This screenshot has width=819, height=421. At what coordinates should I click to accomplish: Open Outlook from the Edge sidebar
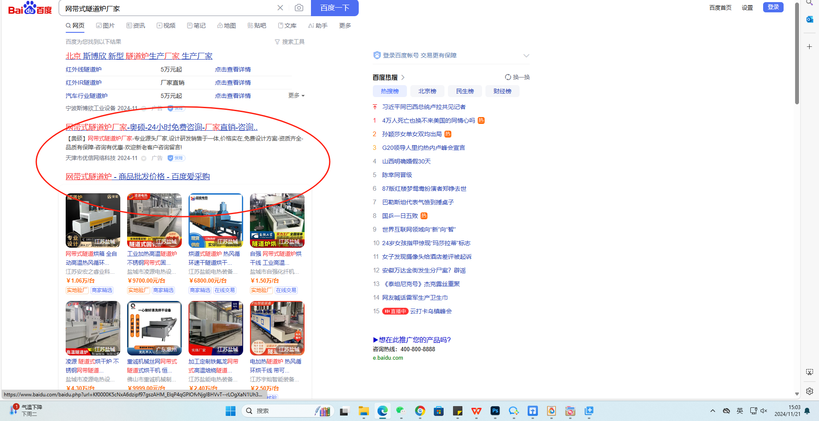(x=809, y=19)
